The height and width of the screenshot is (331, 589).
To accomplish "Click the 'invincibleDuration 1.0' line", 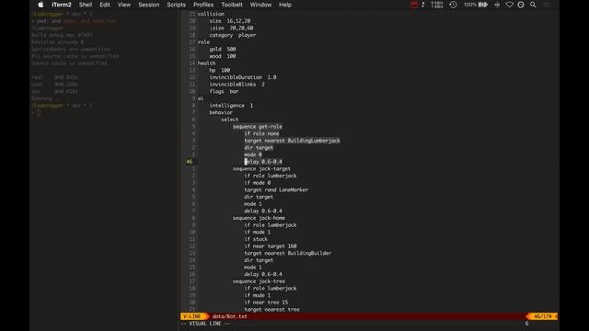I will tap(243, 77).
